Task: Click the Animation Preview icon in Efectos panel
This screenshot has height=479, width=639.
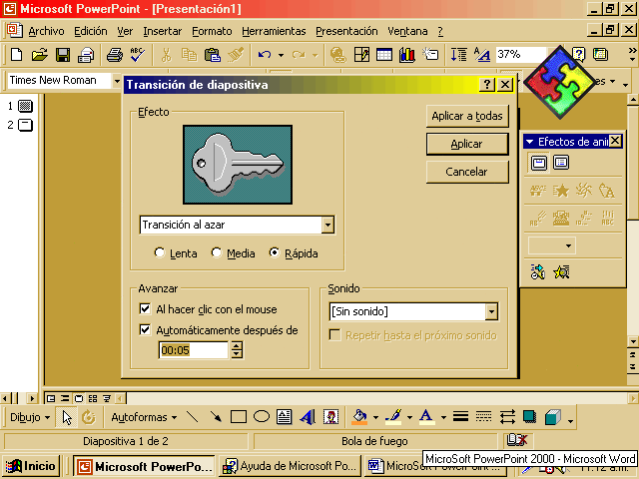Action: point(561,271)
